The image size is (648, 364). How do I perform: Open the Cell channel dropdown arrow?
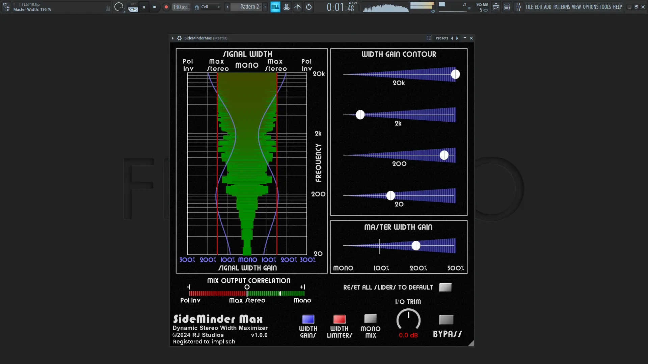point(219,7)
